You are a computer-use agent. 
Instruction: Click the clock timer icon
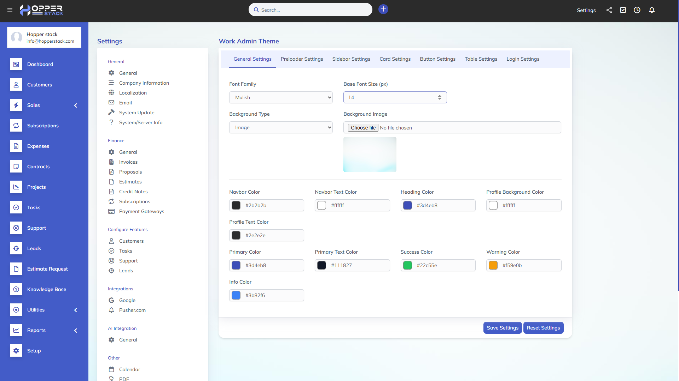[x=637, y=10]
